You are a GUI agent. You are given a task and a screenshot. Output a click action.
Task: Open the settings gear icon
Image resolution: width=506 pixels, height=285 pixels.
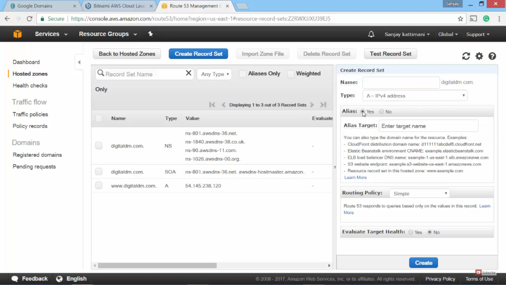pyautogui.click(x=479, y=56)
